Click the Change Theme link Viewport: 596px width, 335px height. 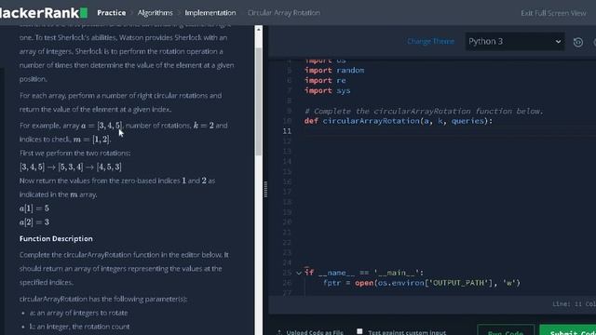coord(430,41)
